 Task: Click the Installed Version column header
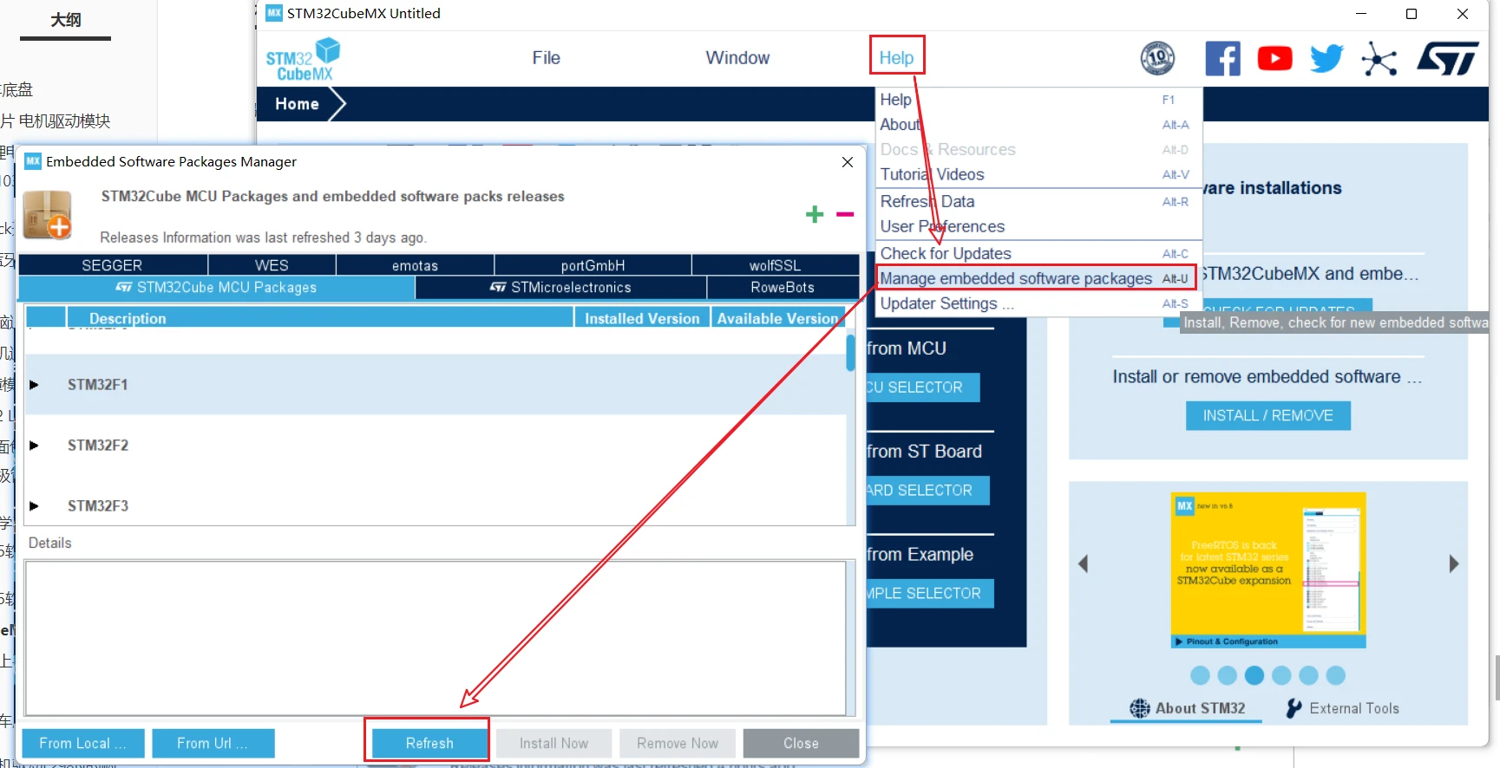coord(642,318)
